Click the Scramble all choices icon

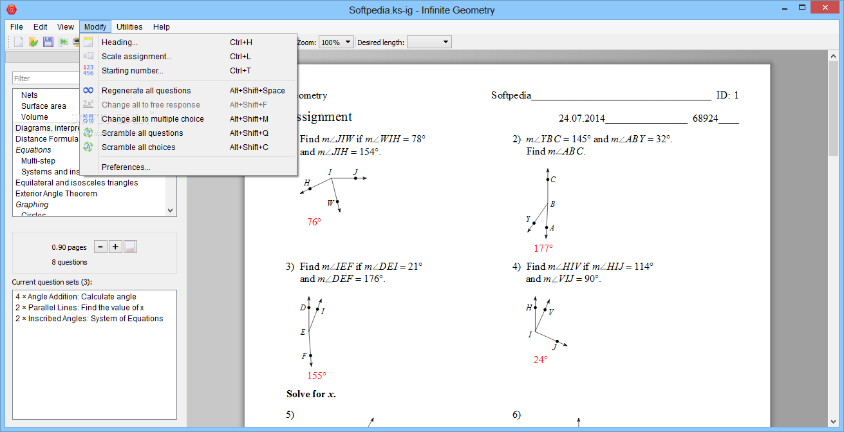point(88,147)
